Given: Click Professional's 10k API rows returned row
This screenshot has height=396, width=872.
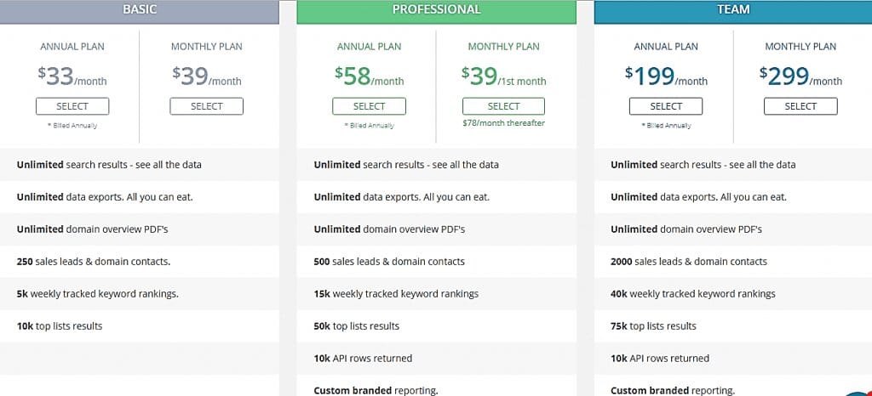Looking at the screenshot, I should tap(363, 359).
